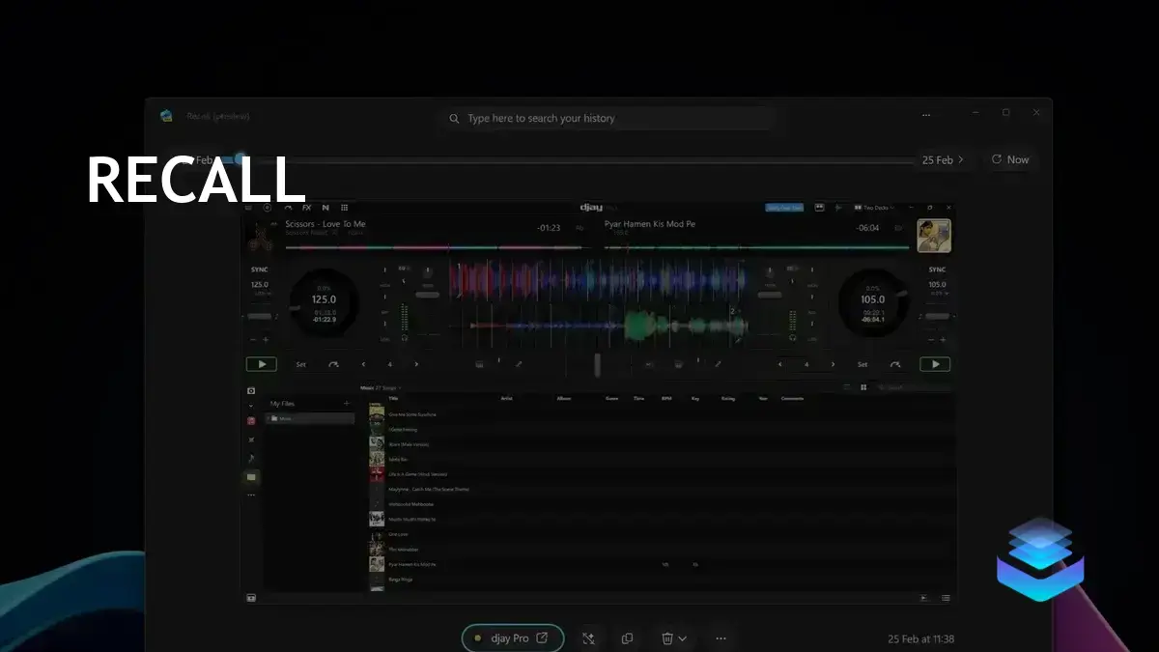The height and width of the screenshot is (652, 1159).
Task: Click the right deck album artwork
Action: click(x=934, y=236)
